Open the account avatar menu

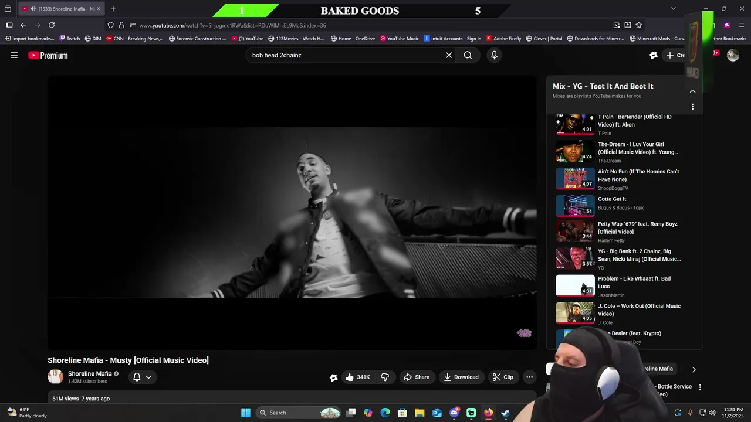pyautogui.click(x=733, y=55)
